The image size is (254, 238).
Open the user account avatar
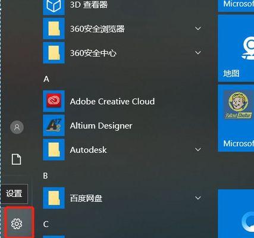(x=17, y=127)
